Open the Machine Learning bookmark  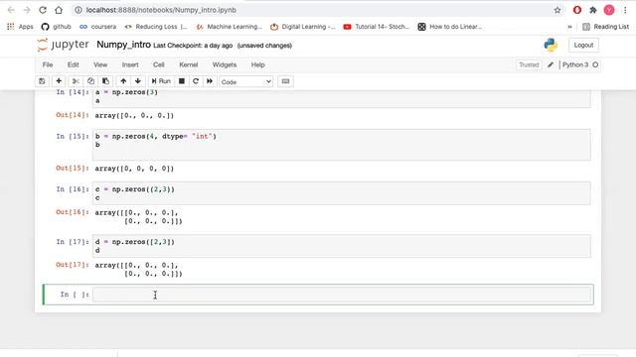(229, 27)
